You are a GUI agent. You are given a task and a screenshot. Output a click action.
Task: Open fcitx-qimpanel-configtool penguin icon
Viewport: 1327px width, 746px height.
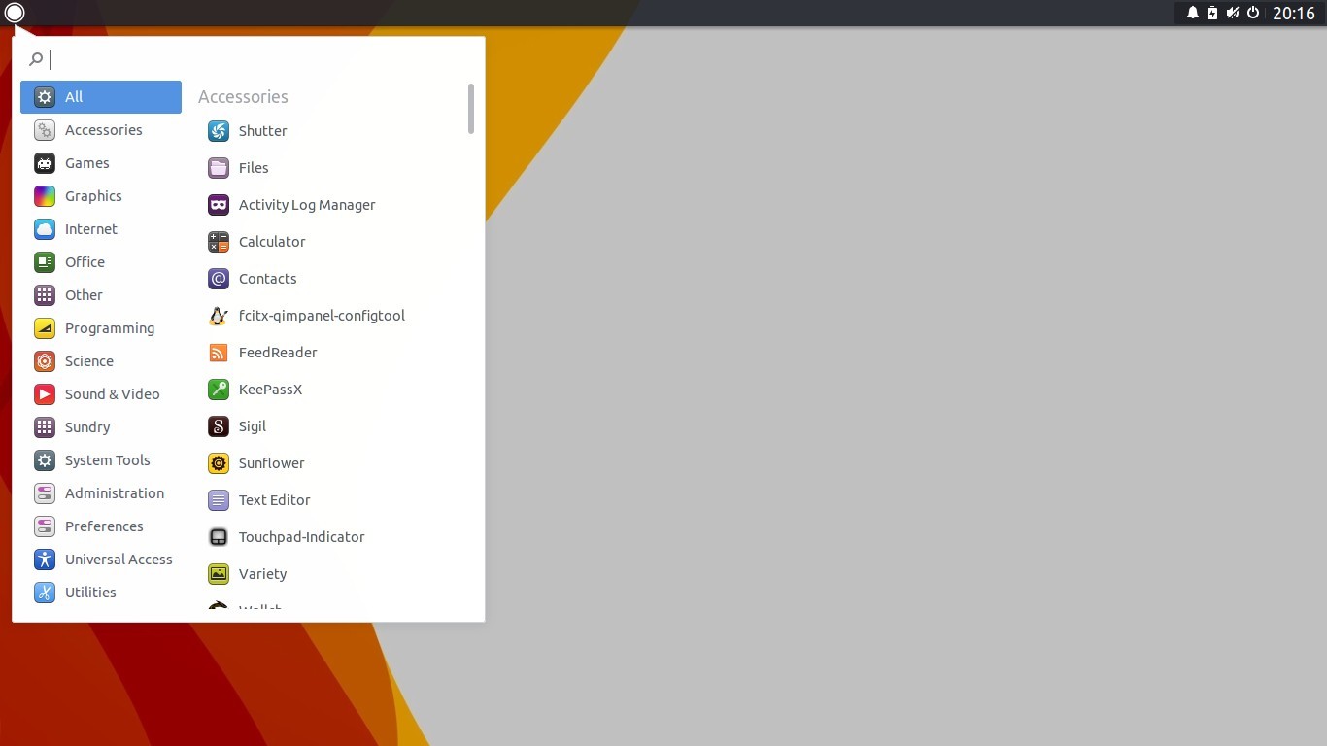(x=219, y=316)
